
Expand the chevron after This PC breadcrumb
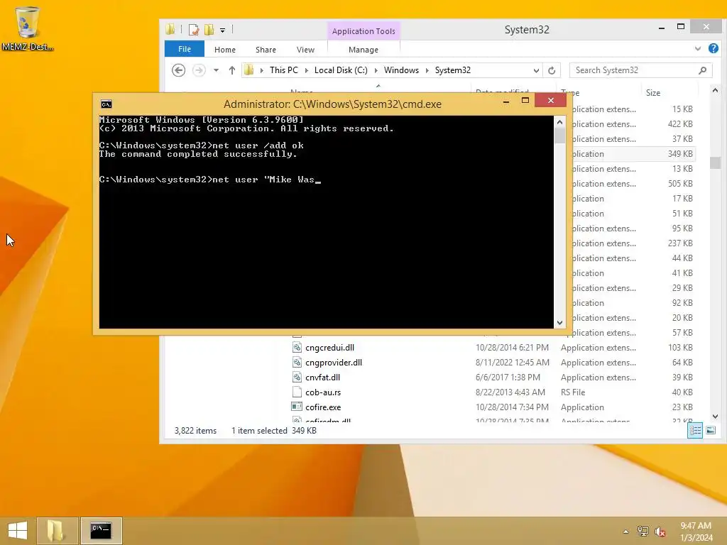click(307, 70)
